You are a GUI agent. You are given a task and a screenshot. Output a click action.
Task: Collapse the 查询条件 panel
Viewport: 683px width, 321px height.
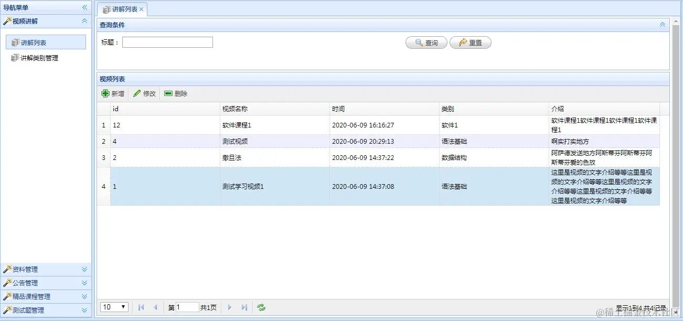coord(663,25)
